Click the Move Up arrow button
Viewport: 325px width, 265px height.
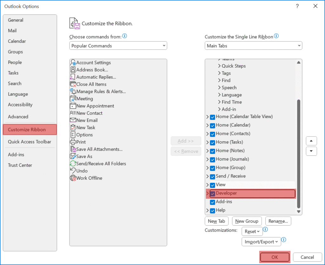click(x=311, y=141)
